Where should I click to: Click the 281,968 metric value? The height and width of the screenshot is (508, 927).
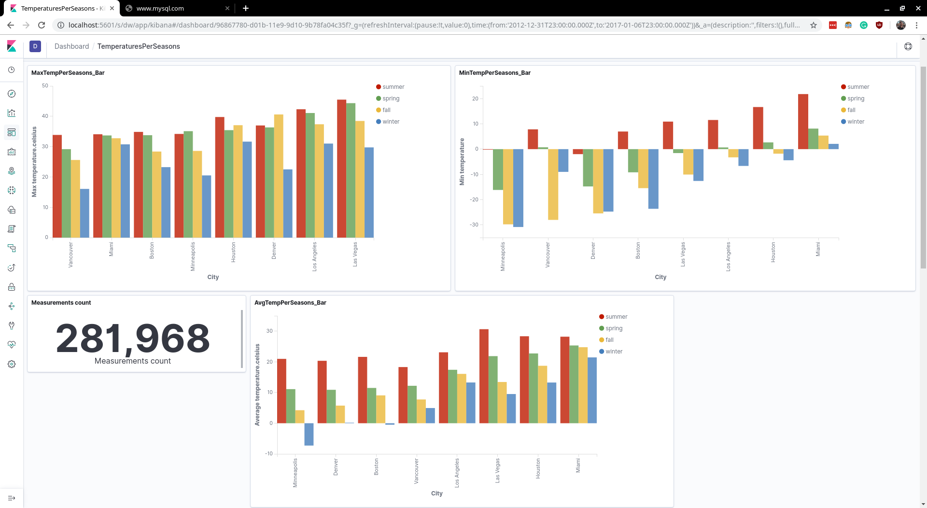[133, 338]
